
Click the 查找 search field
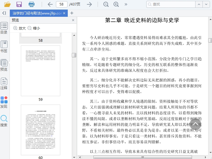point(171,4)
